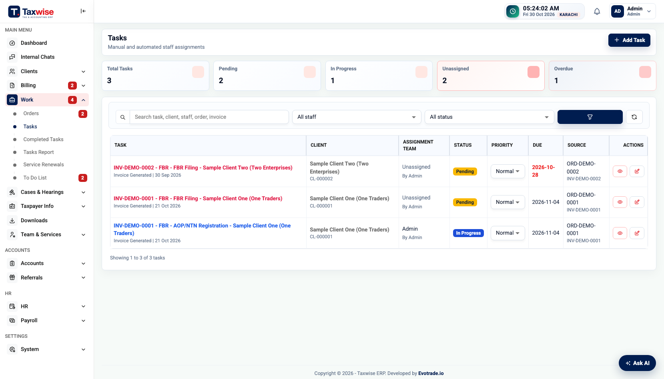Image resolution: width=664 pixels, height=379 pixels.
Task: Click the In Progress status badge
Action: (468, 233)
